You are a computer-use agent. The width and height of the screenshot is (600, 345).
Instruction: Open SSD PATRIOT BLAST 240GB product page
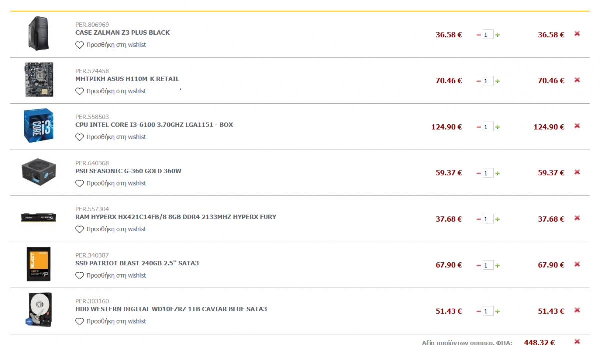coord(137,263)
